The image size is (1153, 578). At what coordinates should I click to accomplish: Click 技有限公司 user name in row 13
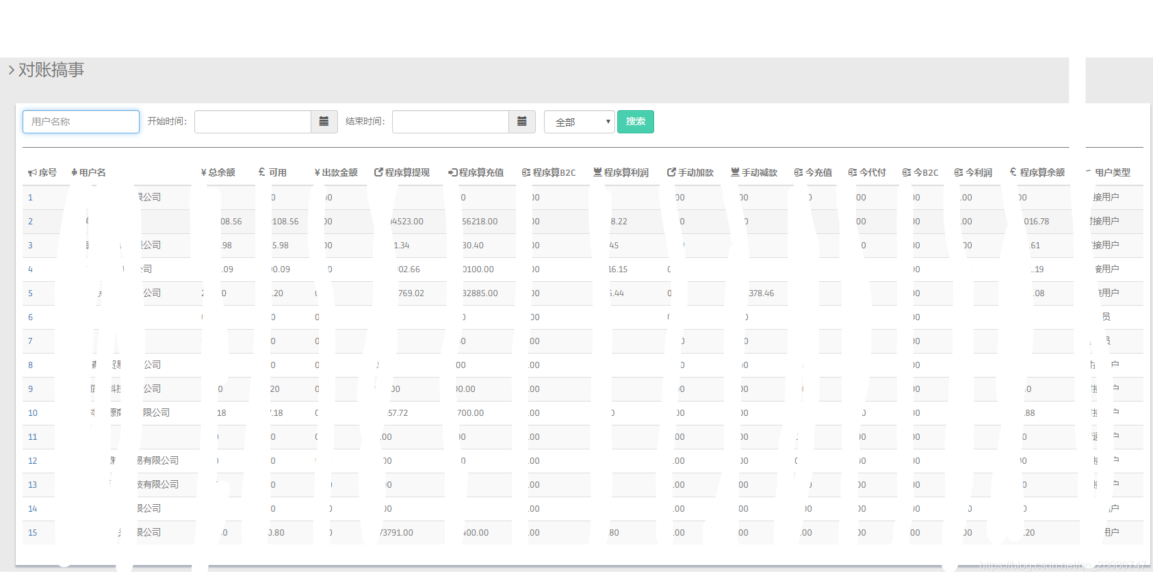click(158, 484)
